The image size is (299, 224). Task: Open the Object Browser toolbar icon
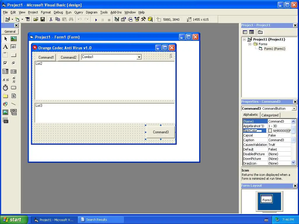pos(137,20)
